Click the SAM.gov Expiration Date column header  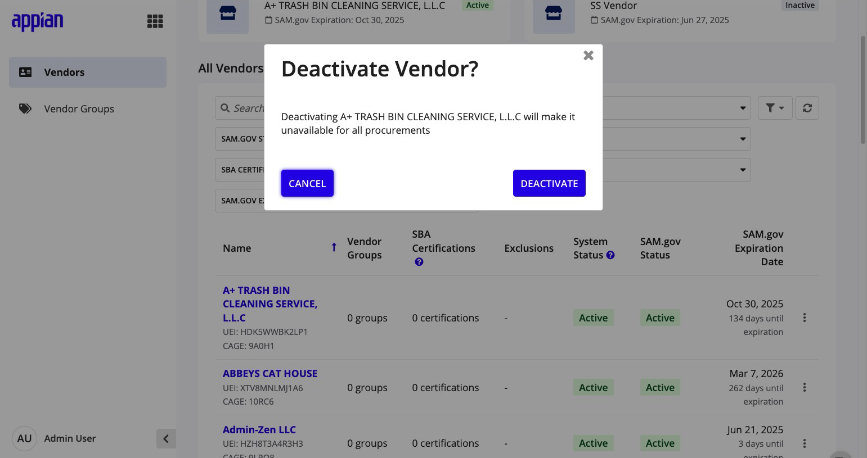coord(759,248)
